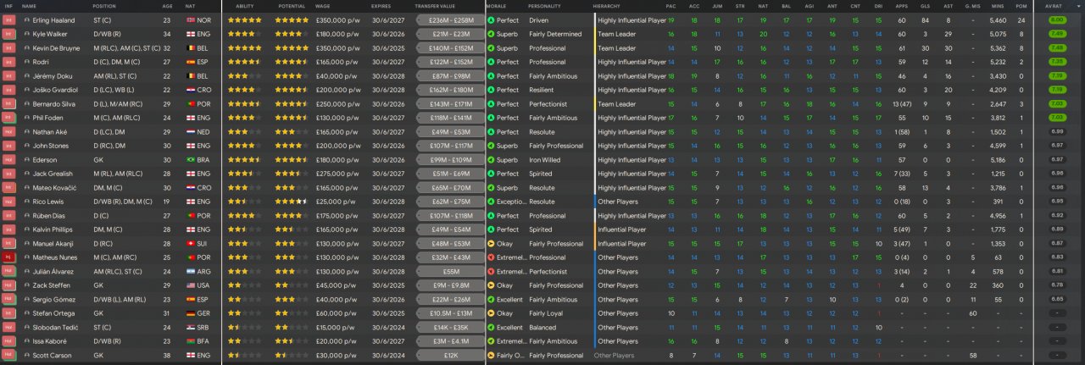The height and width of the screenshot is (365, 1085).
Task: Click Scott Carson's £12K transfer value pill
Action: [x=451, y=356]
